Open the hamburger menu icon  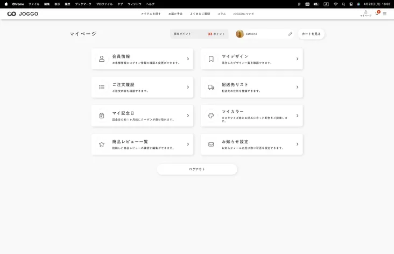(385, 14)
